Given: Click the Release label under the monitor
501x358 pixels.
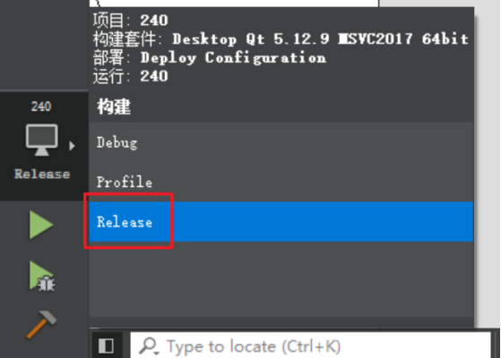Looking at the screenshot, I should pos(42,175).
